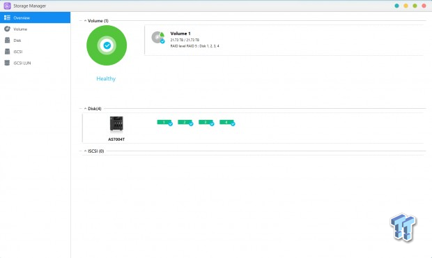Click the AS7004T model label
Viewport: 432px width, 258px height.
116,139
